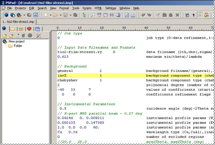Click the greyed save project icon
The width and height of the screenshot is (215, 145).
click(x=29, y=15)
